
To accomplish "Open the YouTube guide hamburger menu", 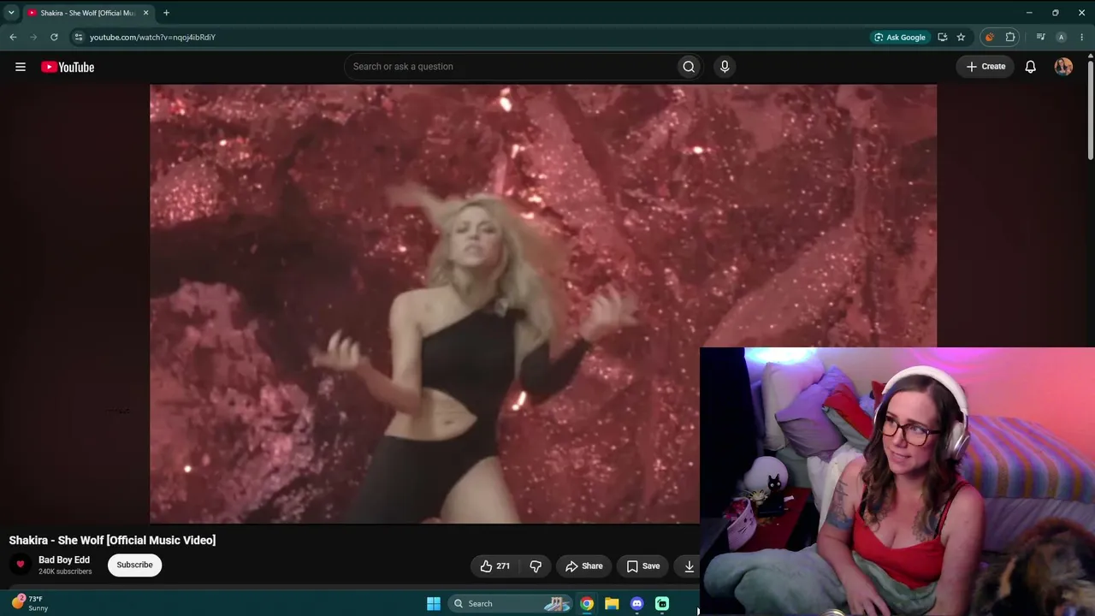I will coord(21,67).
